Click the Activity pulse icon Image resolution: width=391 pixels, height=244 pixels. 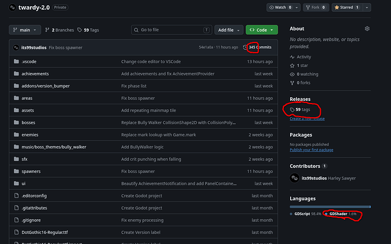[292, 57]
